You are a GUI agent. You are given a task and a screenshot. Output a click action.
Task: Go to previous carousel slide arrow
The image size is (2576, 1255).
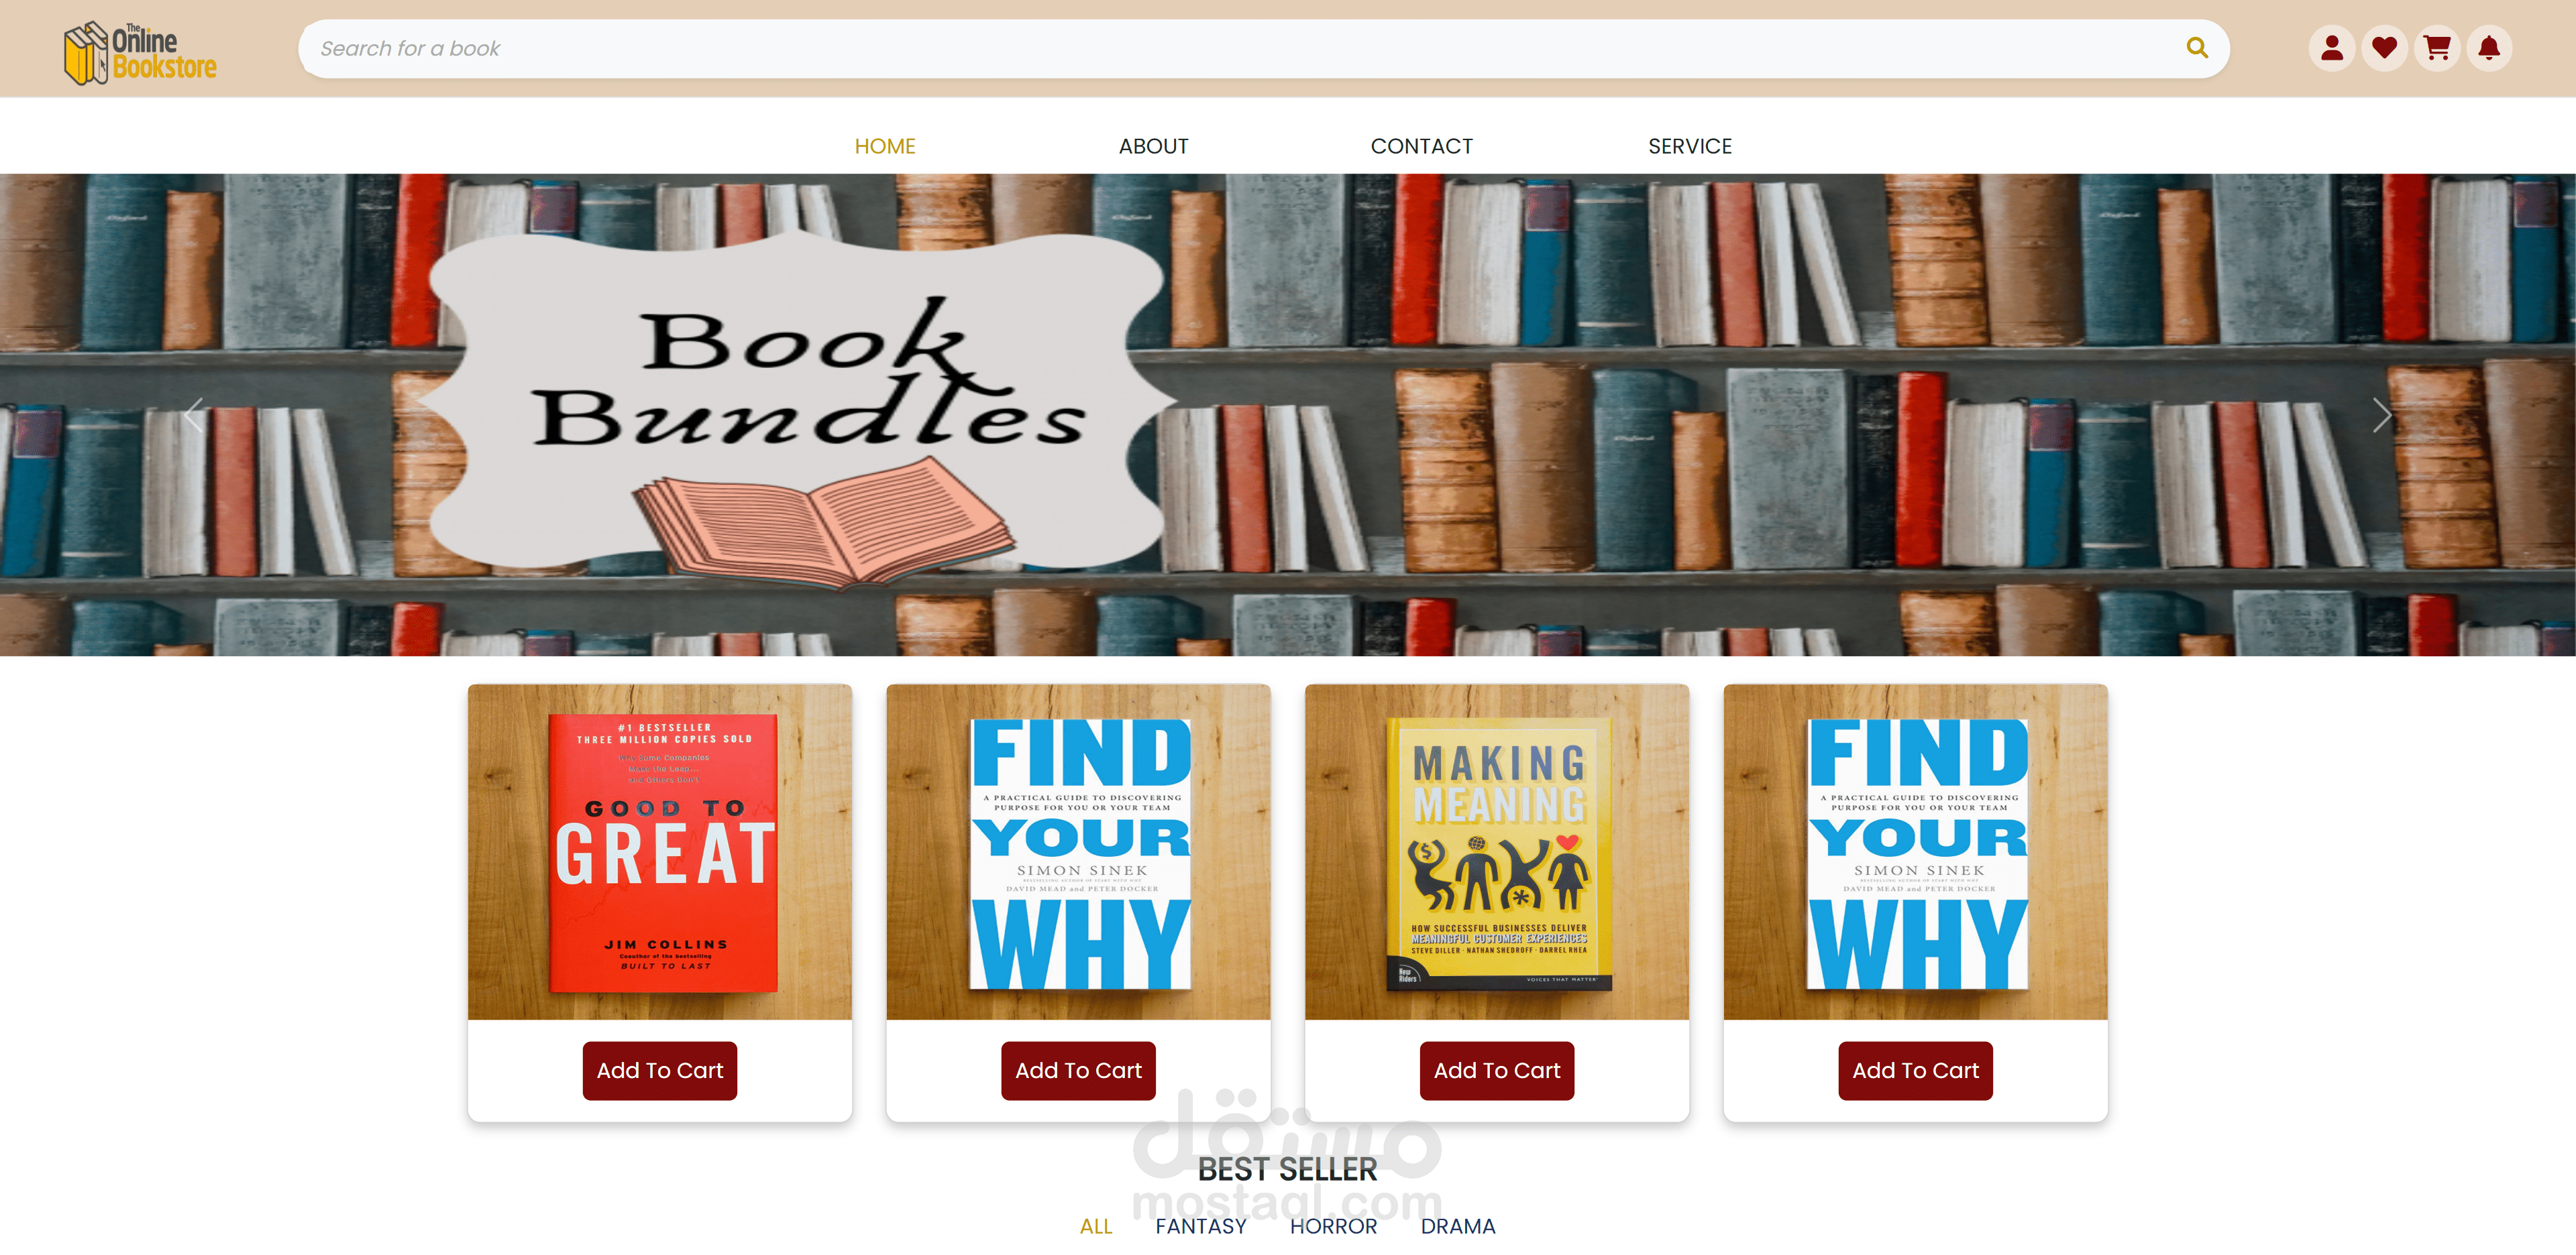[194, 415]
